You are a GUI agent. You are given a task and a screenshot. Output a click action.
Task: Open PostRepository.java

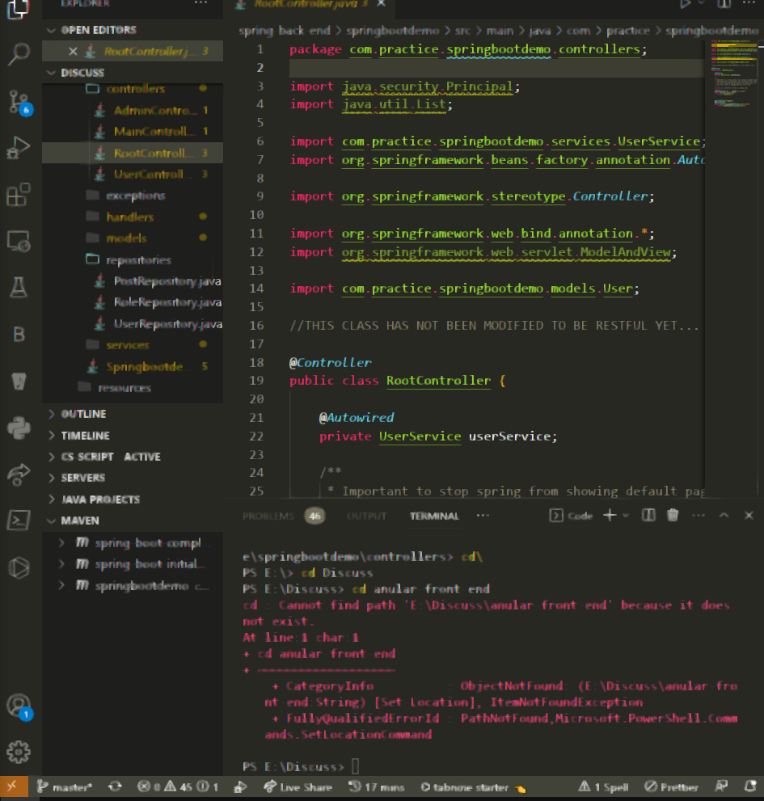[x=133, y=281]
